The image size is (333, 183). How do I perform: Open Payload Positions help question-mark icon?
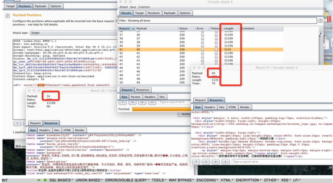(x=7, y=16)
